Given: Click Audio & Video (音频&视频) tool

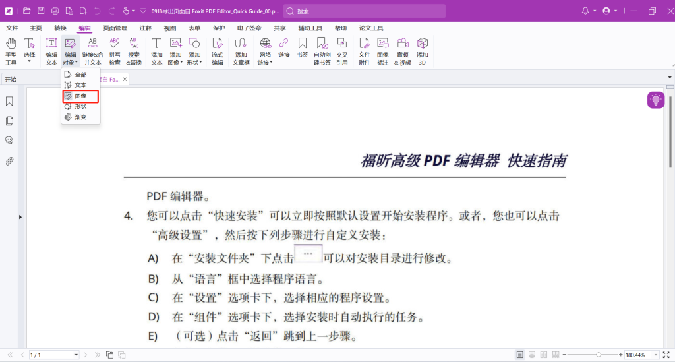Looking at the screenshot, I should click(x=403, y=51).
